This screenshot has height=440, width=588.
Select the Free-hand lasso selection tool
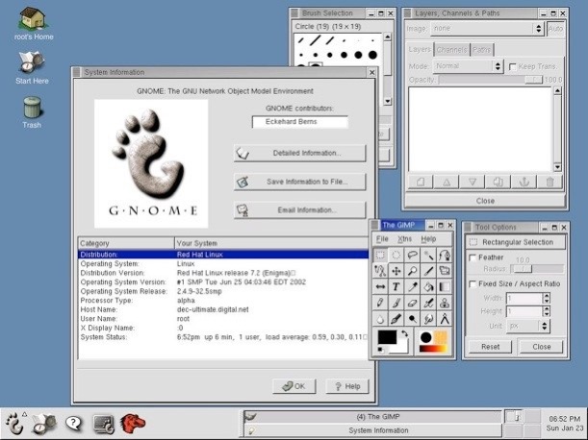tap(413, 255)
